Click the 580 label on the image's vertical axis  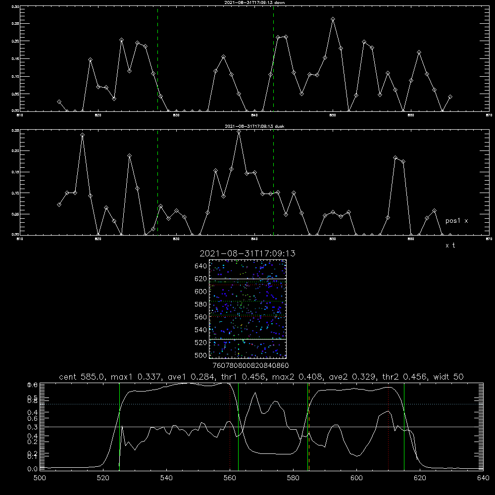[x=200, y=304]
